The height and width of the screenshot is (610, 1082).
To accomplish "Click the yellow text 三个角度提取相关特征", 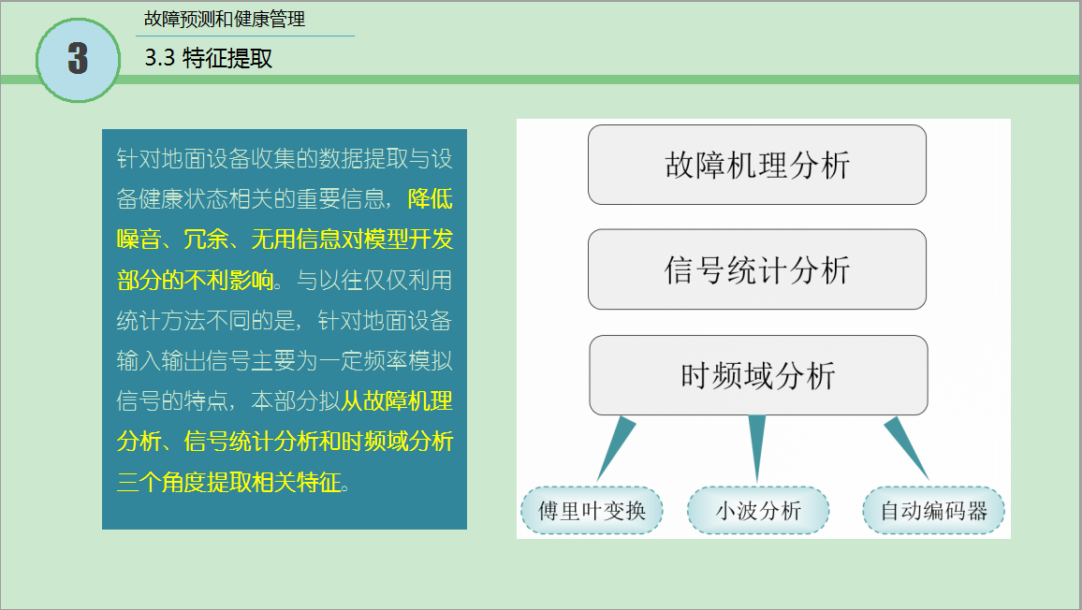I will pyautogui.click(x=229, y=482).
